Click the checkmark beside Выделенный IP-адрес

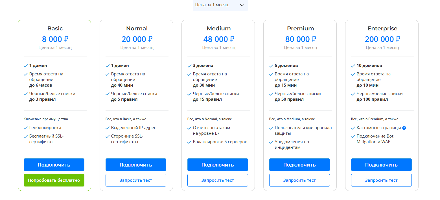point(108,128)
